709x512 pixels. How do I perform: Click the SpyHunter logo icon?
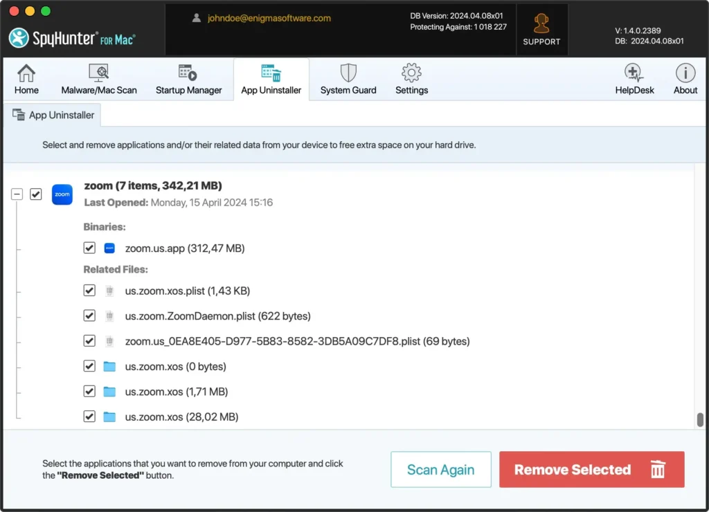coord(19,38)
